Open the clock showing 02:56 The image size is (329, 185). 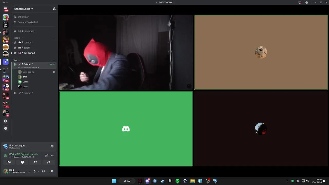[317, 181]
